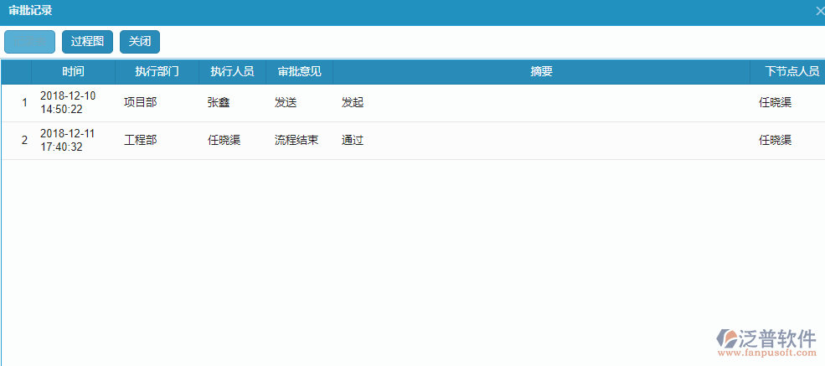Click the 审批意见 column header
825x366 pixels.
pos(299,72)
